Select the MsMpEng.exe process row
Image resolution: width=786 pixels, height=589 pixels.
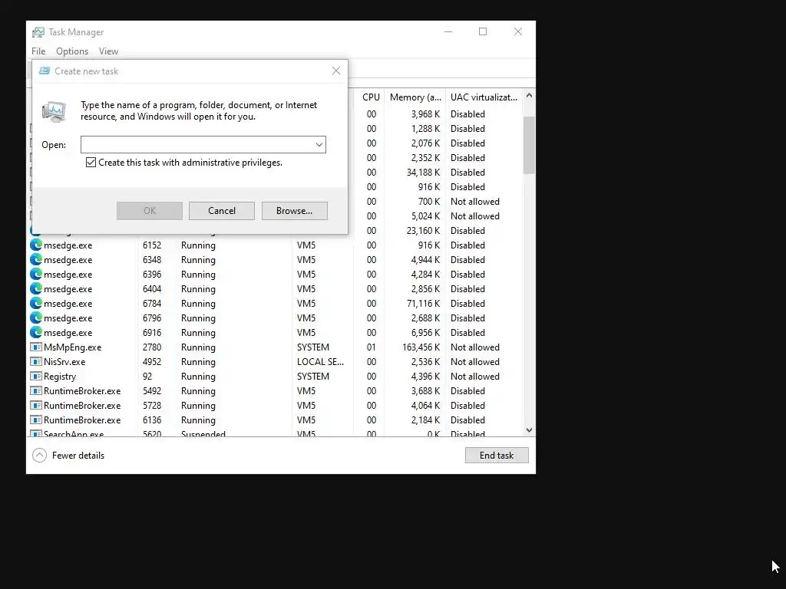(x=276, y=347)
